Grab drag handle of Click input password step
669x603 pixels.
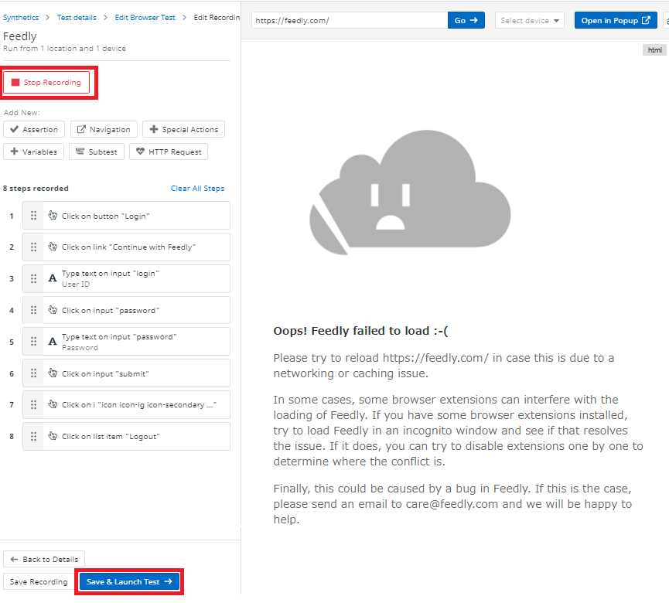(x=33, y=310)
